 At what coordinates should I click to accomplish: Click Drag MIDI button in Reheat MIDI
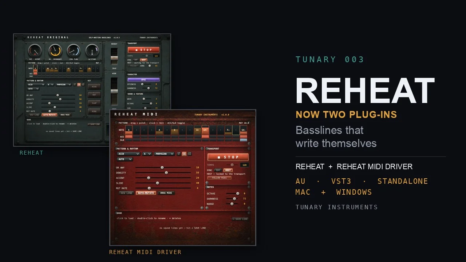coord(166,193)
